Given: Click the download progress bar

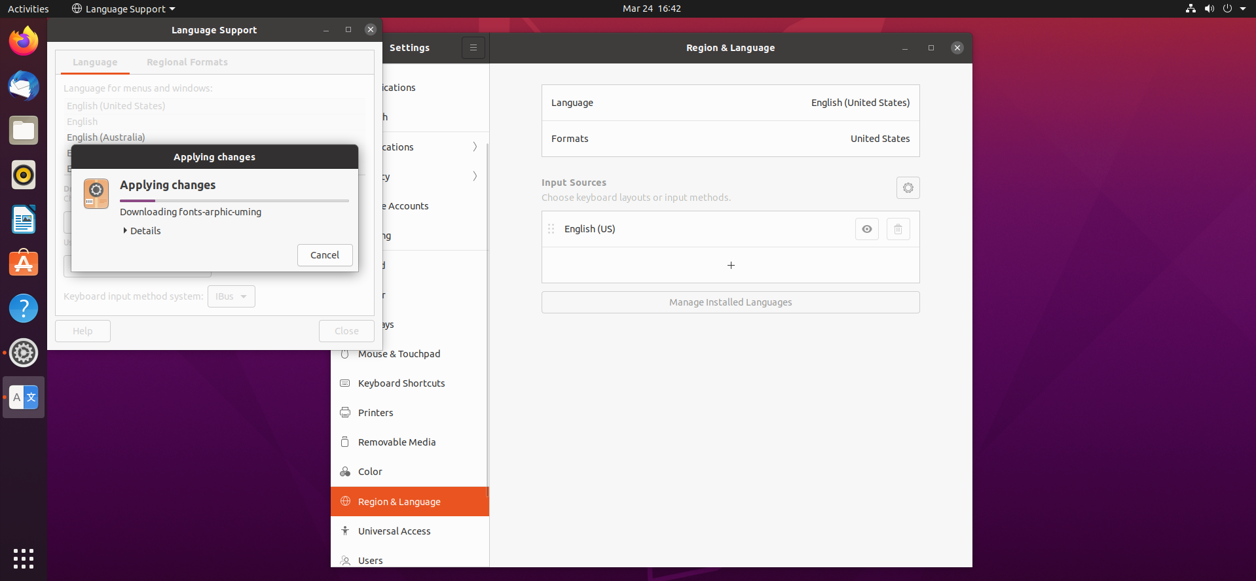Looking at the screenshot, I should tap(234, 201).
